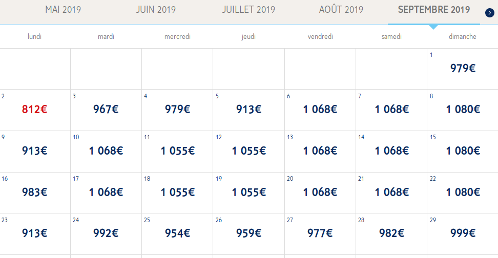Choose the 913€ fare on September 5
Image resolution: width=498 pixels, height=258 pixels.
[249, 109]
